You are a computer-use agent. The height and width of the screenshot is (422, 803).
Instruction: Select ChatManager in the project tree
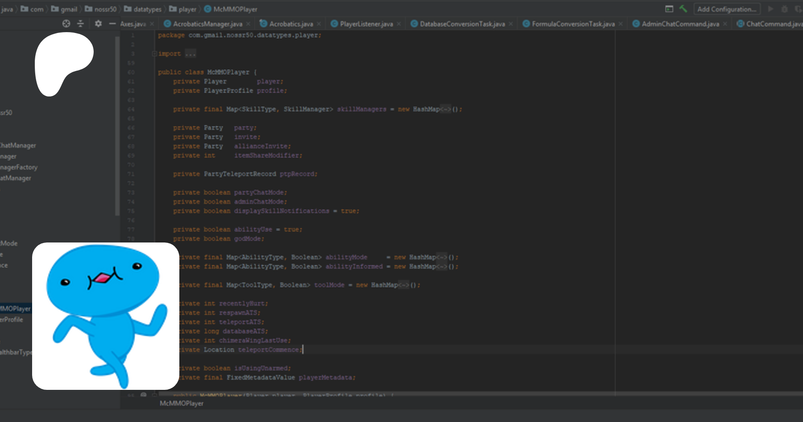point(18,146)
